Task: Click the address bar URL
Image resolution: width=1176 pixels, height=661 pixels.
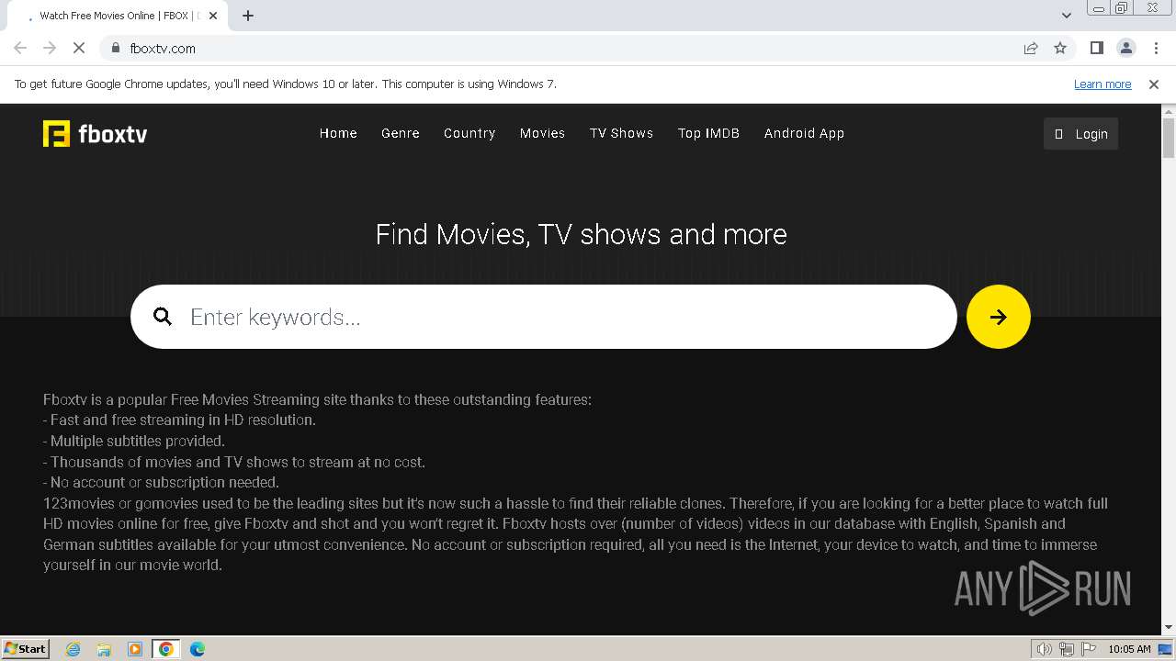Action: click(163, 49)
